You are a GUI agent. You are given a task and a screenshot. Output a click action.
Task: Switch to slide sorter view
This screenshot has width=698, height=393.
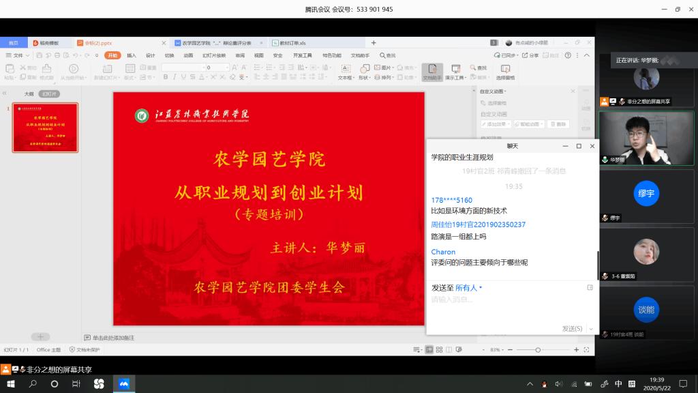440,350
